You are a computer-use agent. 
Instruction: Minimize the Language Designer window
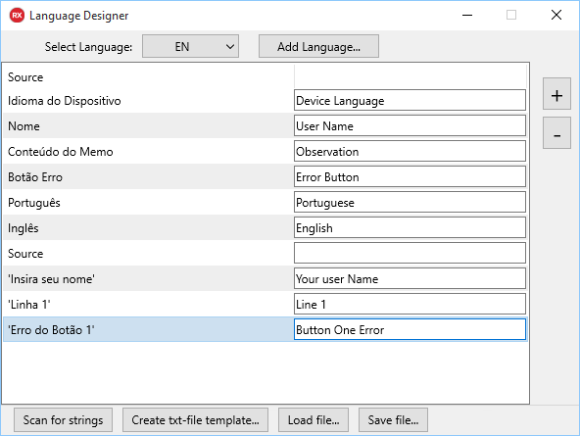(x=467, y=15)
